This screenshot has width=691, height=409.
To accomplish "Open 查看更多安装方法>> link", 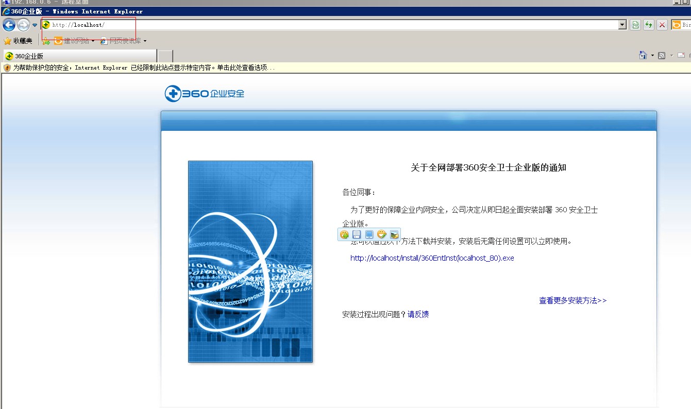I will [x=573, y=300].
